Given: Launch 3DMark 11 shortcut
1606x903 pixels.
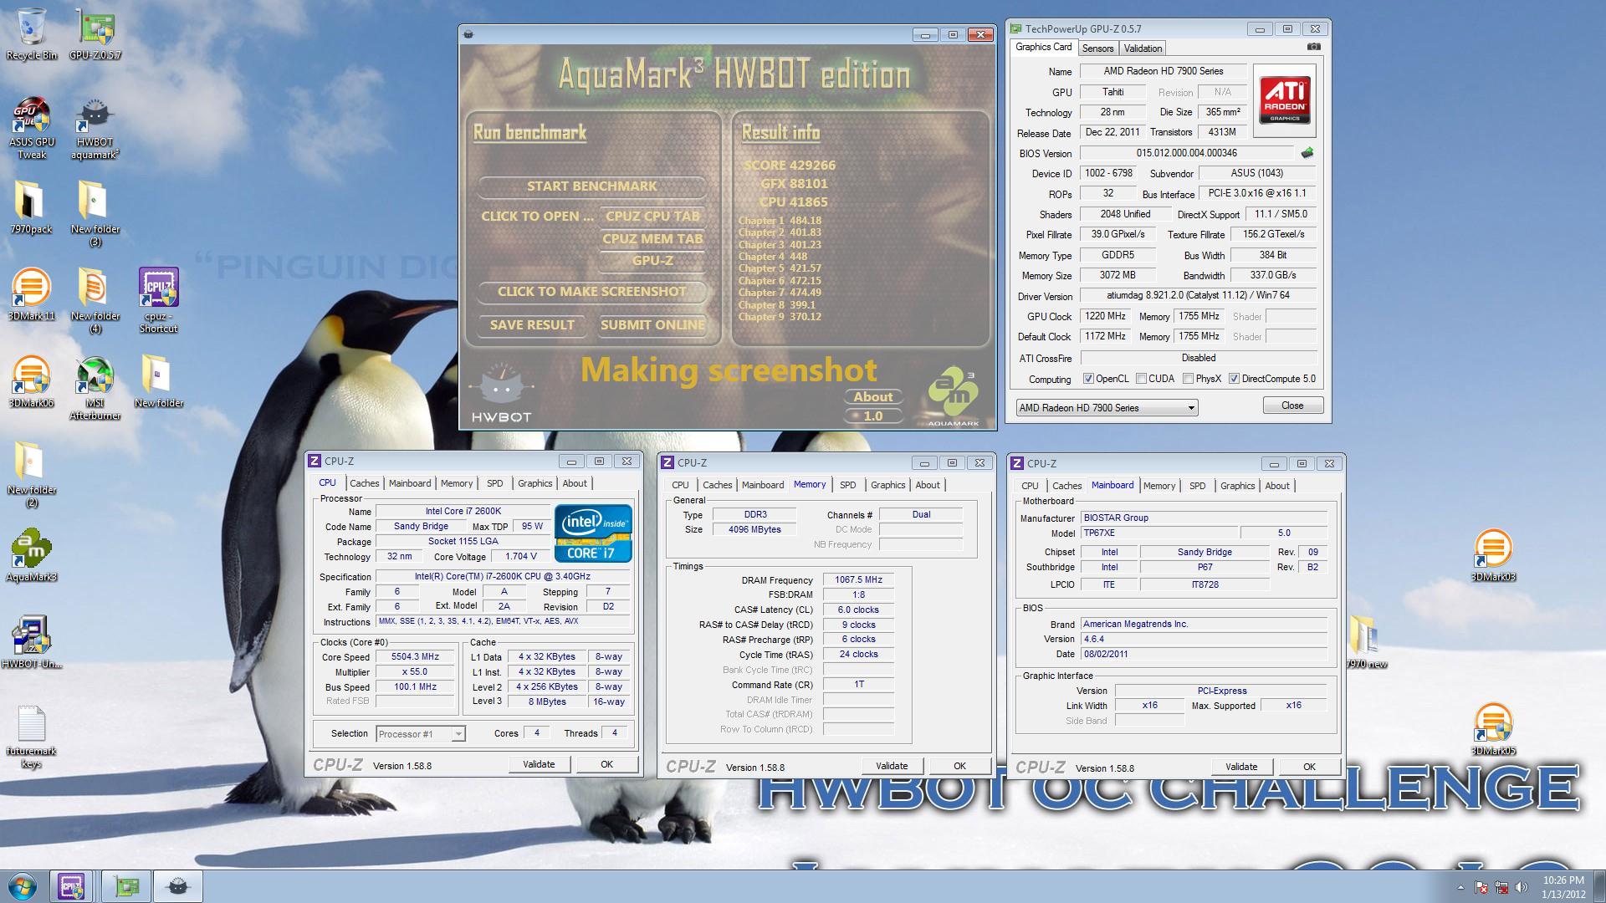Looking at the screenshot, I should coord(32,295).
